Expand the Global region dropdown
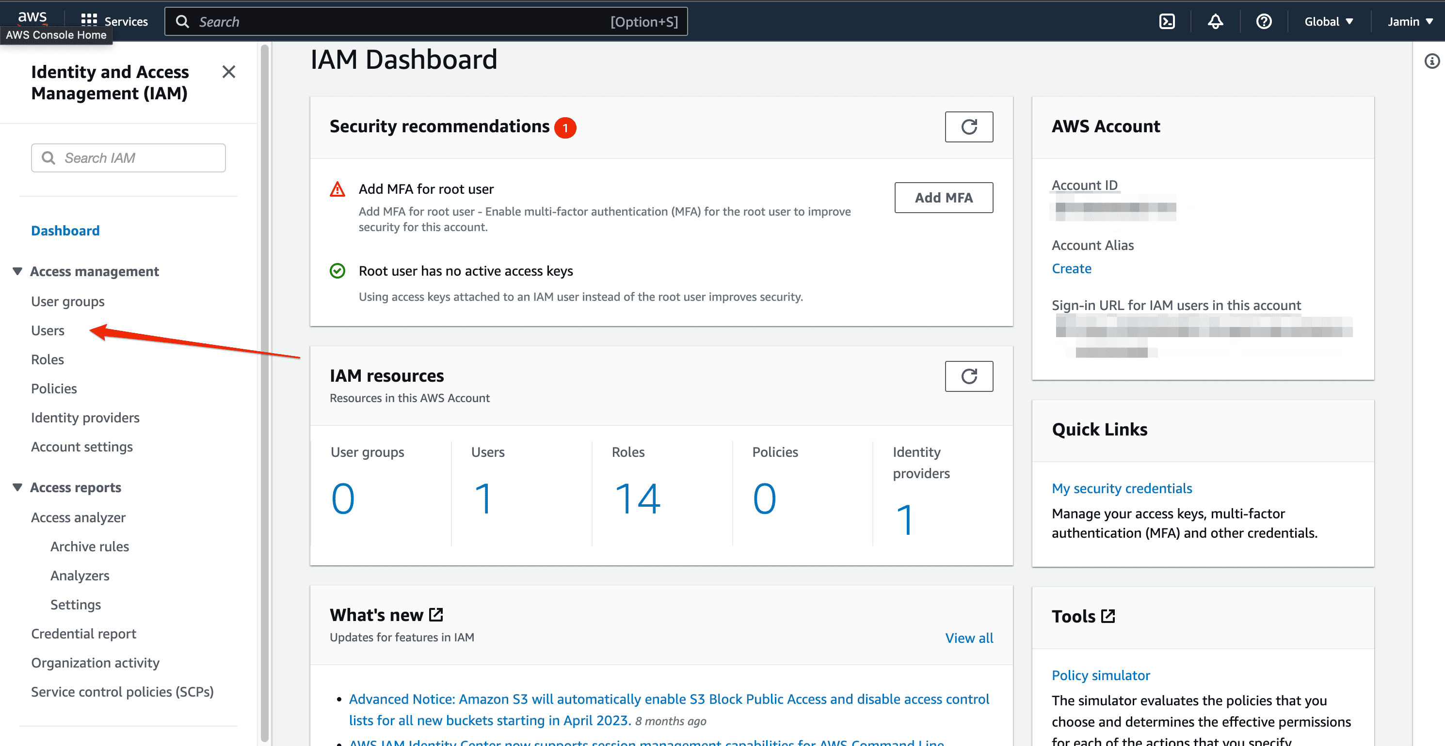The height and width of the screenshot is (746, 1445). click(1329, 21)
